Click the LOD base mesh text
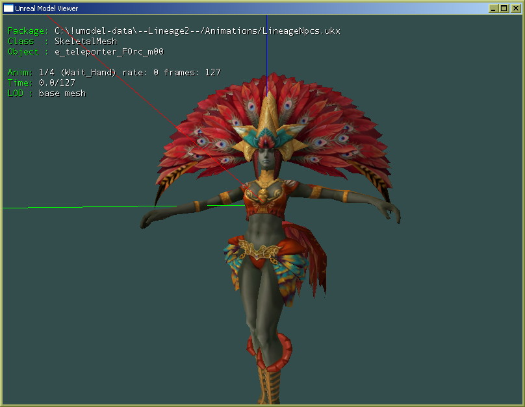Screen dimensions: 525x407 [62, 93]
